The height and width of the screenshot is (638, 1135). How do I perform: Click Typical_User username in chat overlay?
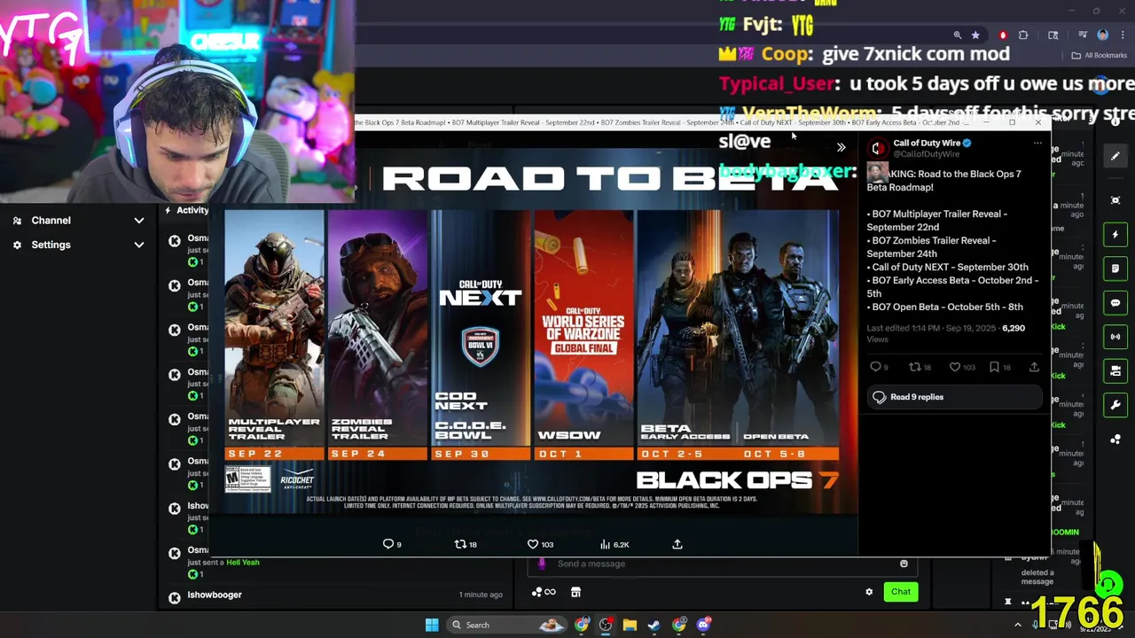click(x=776, y=84)
